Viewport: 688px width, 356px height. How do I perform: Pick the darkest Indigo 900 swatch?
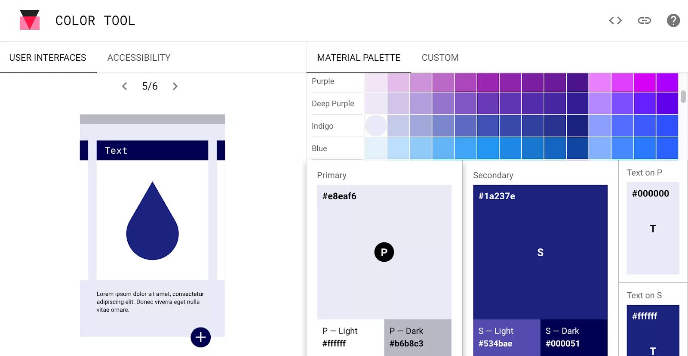(577, 126)
